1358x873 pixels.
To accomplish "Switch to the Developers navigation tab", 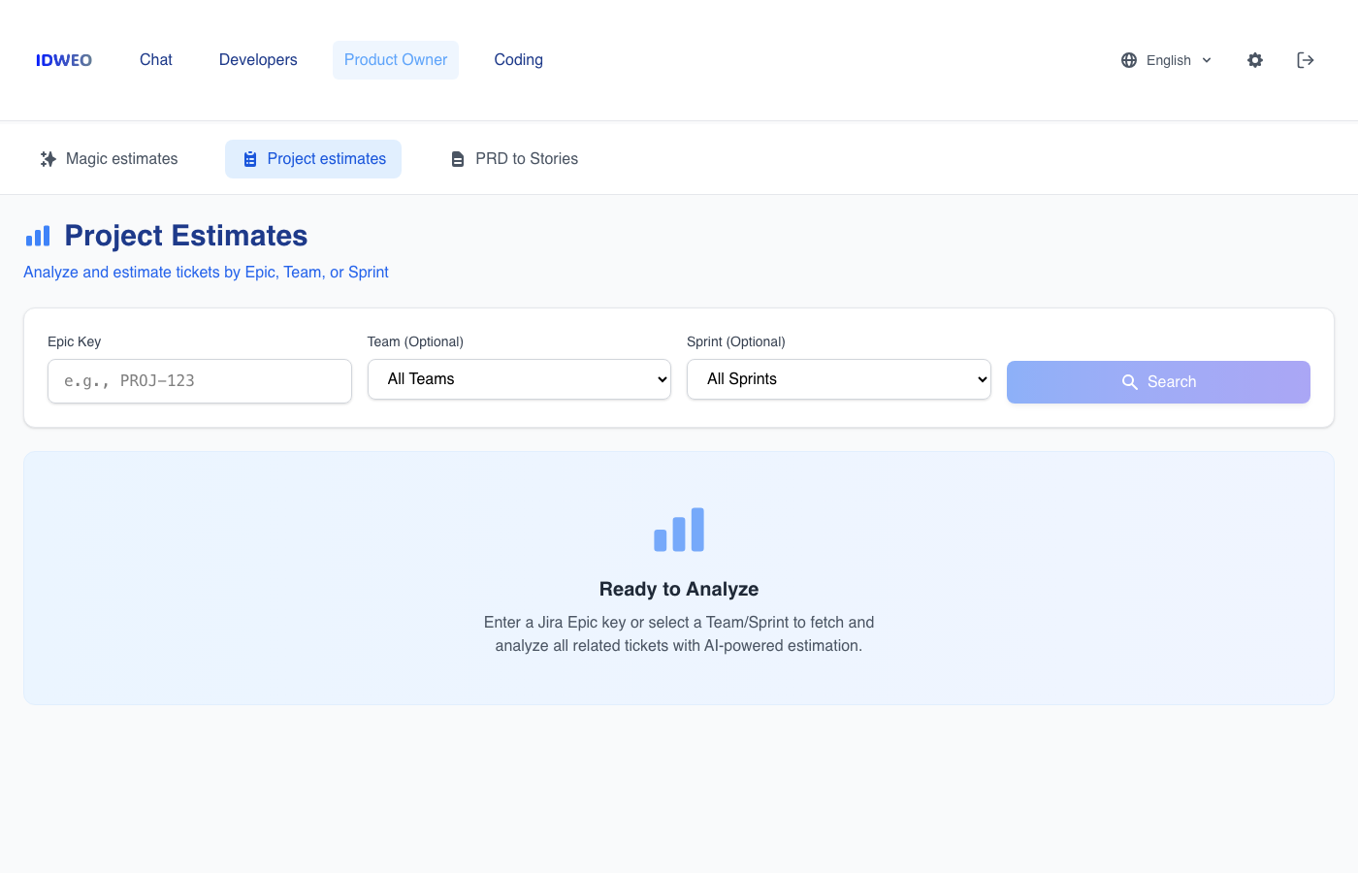I will pyautogui.click(x=258, y=59).
